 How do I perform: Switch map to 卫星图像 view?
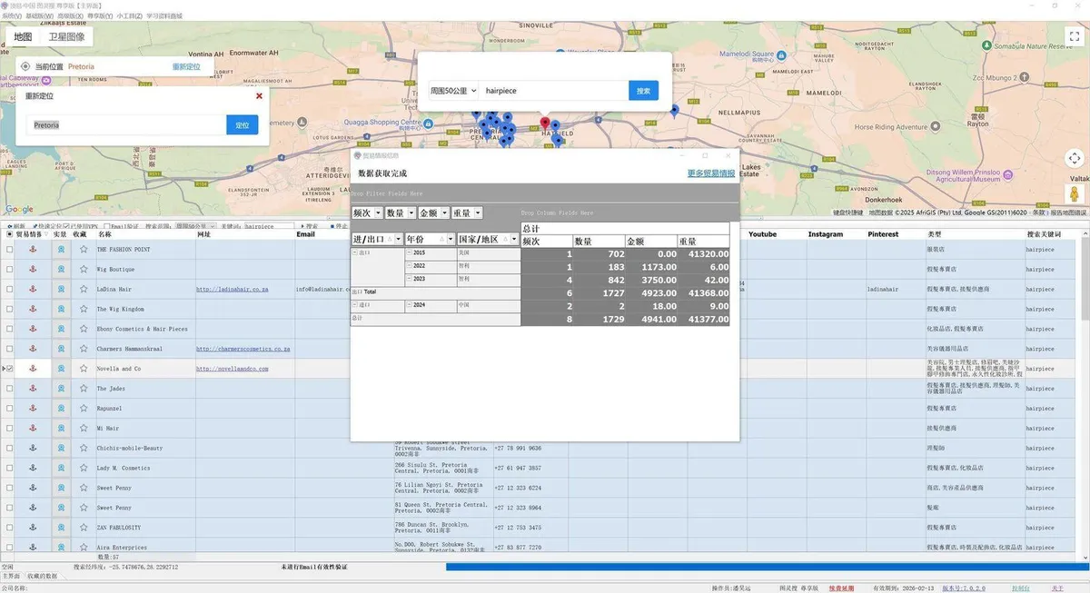[66, 37]
